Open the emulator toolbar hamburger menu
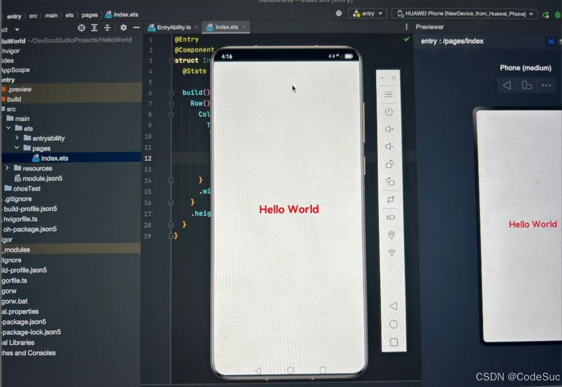This screenshot has width=562, height=387. pyautogui.click(x=389, y=95)
